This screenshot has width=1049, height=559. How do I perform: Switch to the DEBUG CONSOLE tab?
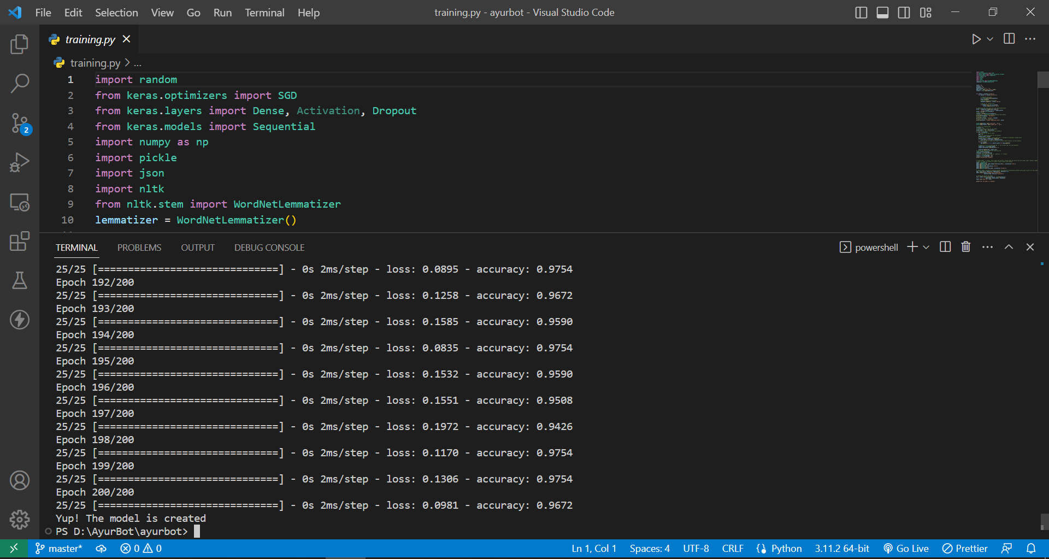[269, 248]
